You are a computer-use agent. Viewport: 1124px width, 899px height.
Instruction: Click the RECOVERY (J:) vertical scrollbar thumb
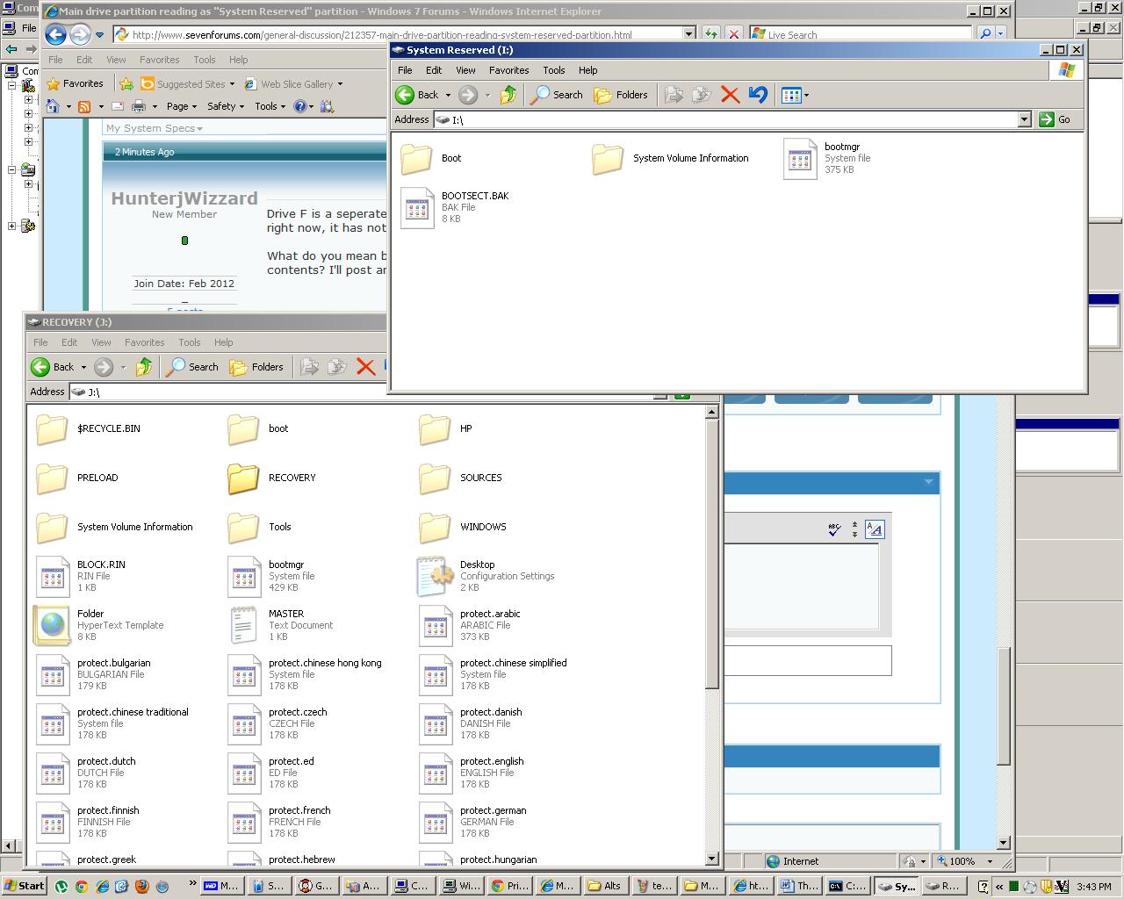click(x=712, y=555)
